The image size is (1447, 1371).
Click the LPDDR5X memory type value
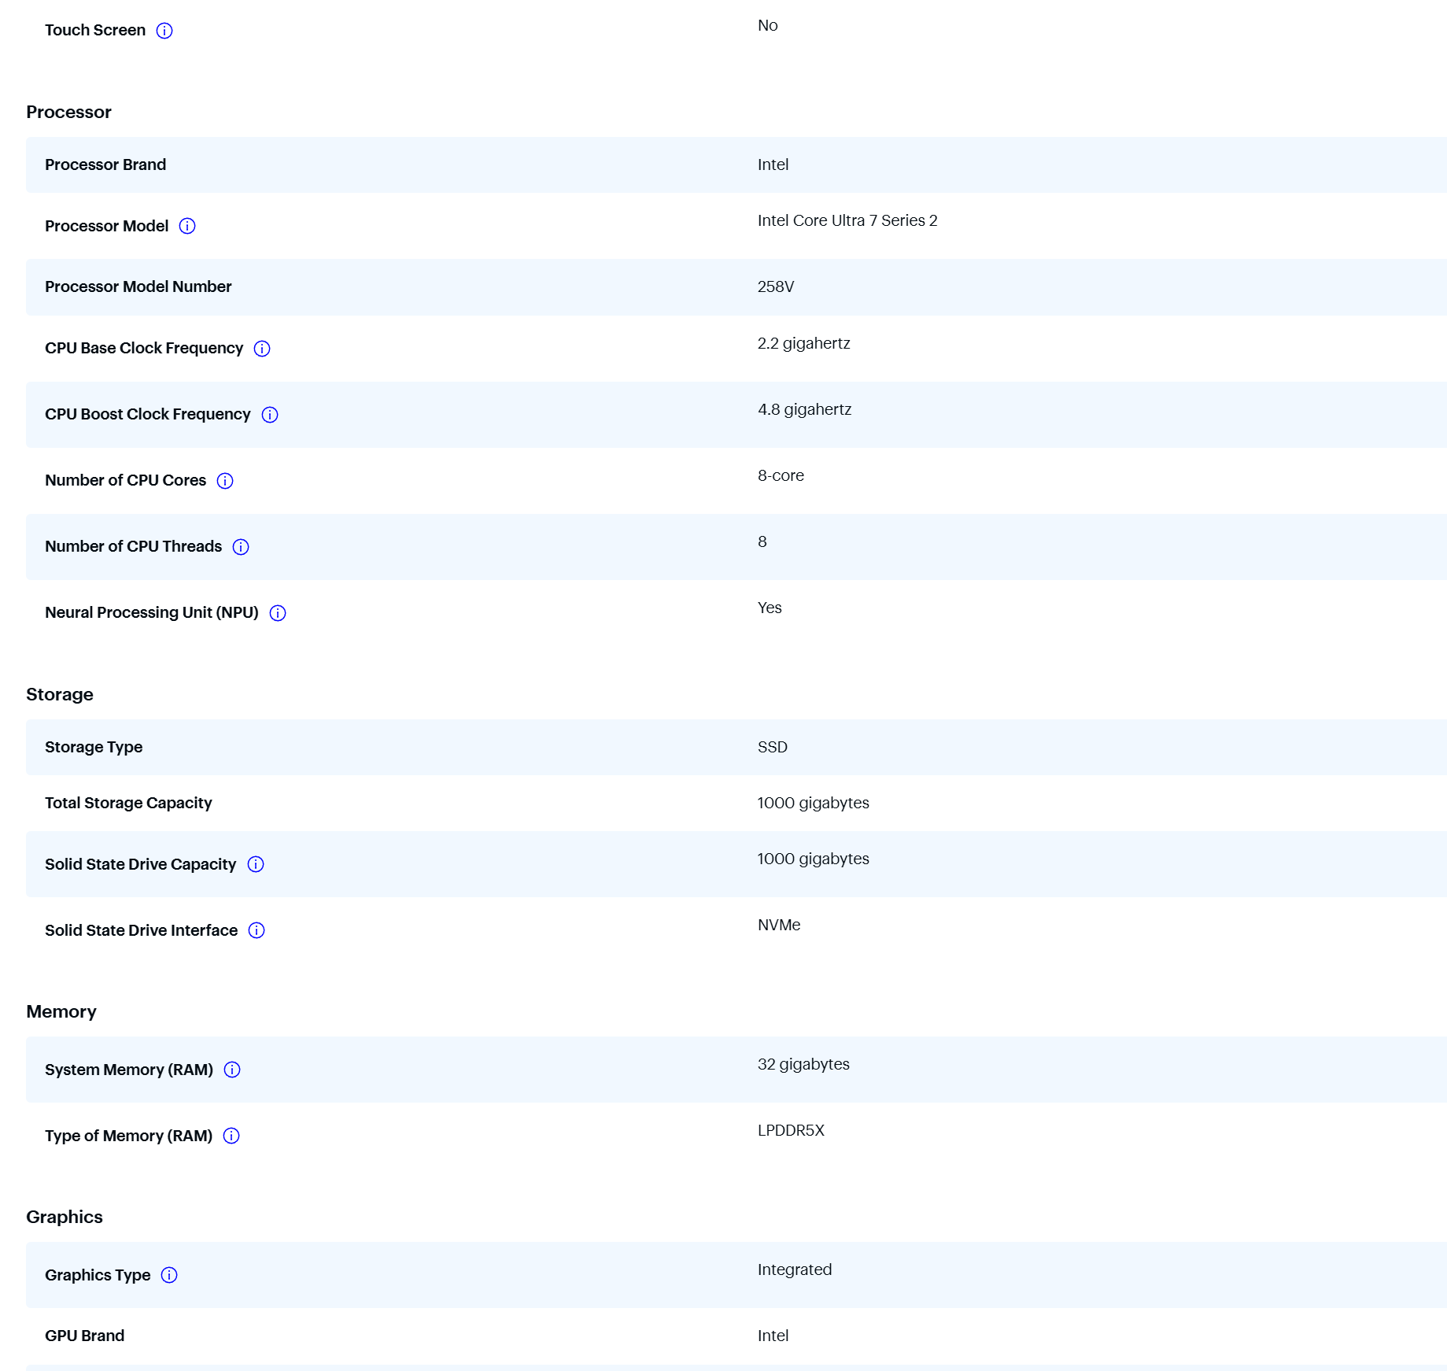pyautogui.click(x=791, y=1130)
